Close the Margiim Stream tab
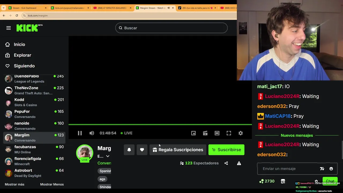 pos(173,8)
